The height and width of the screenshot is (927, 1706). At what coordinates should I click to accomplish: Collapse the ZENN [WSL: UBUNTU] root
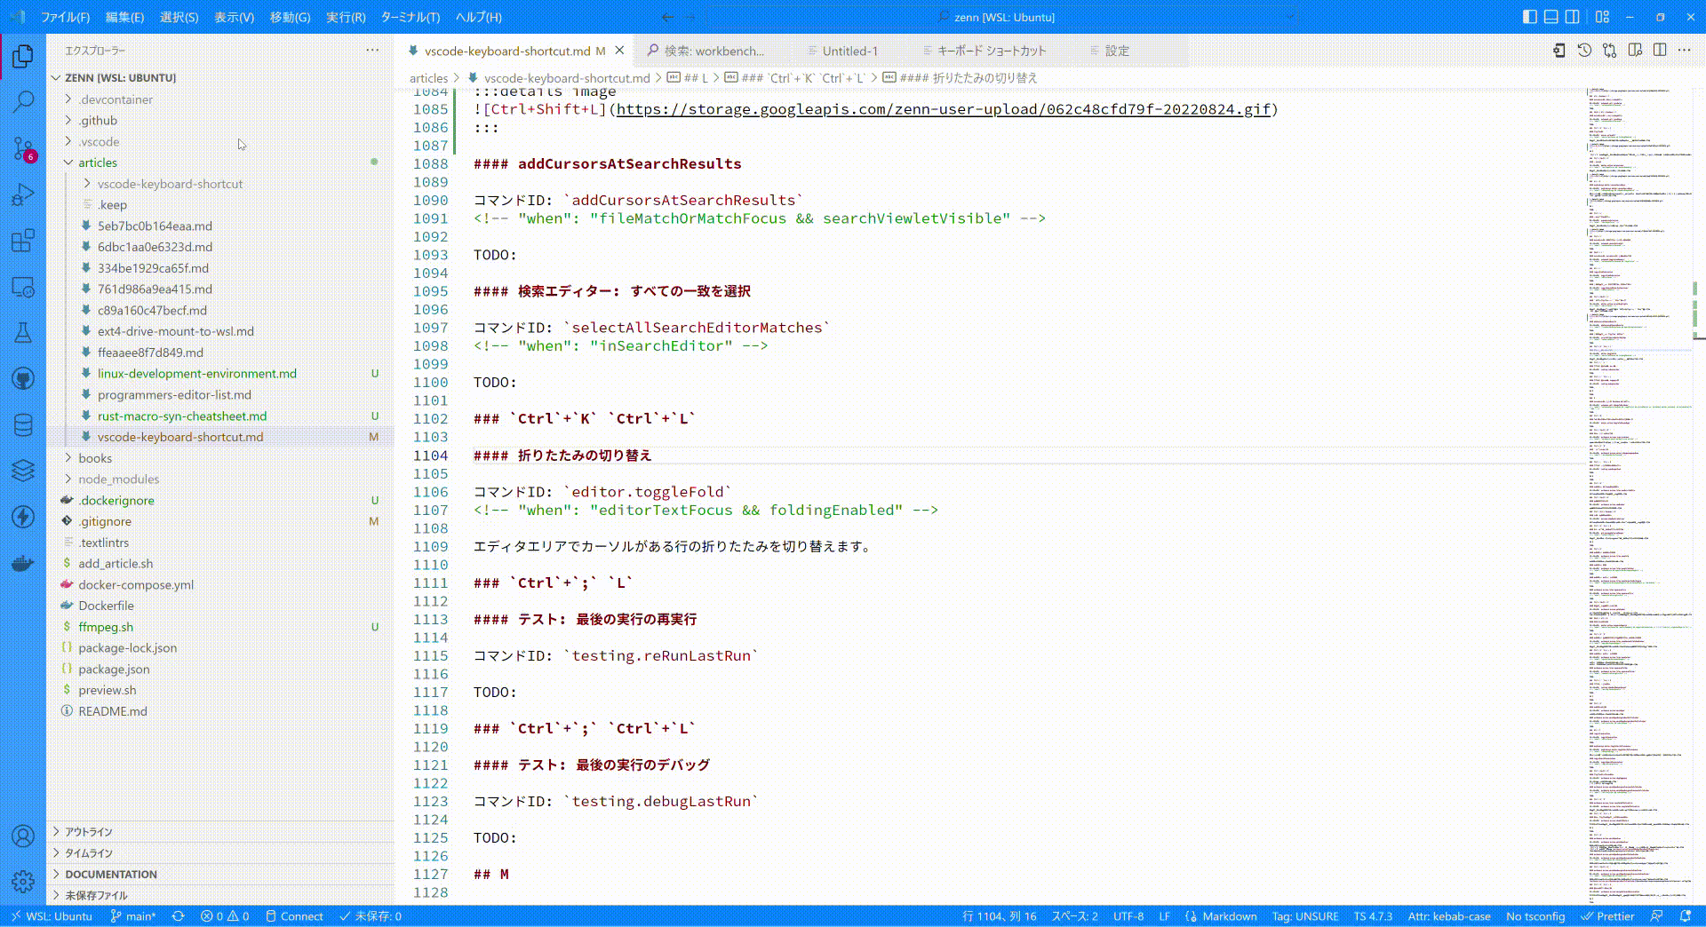coord(120,78)
